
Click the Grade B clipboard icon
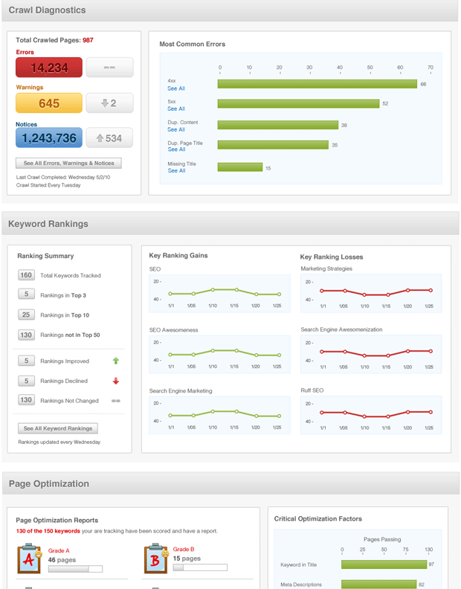[155, 559]
